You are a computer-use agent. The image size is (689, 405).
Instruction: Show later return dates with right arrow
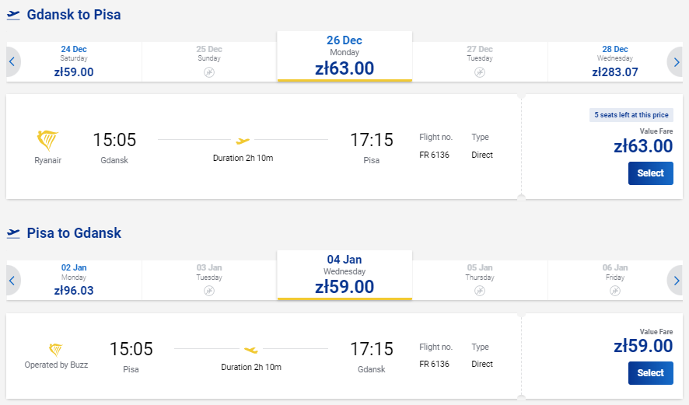[x=675, y=281]
